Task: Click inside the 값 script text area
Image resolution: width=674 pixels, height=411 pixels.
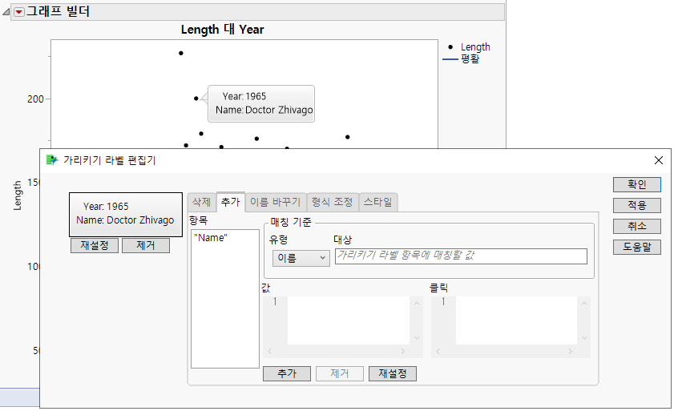Action: (348, 320)
